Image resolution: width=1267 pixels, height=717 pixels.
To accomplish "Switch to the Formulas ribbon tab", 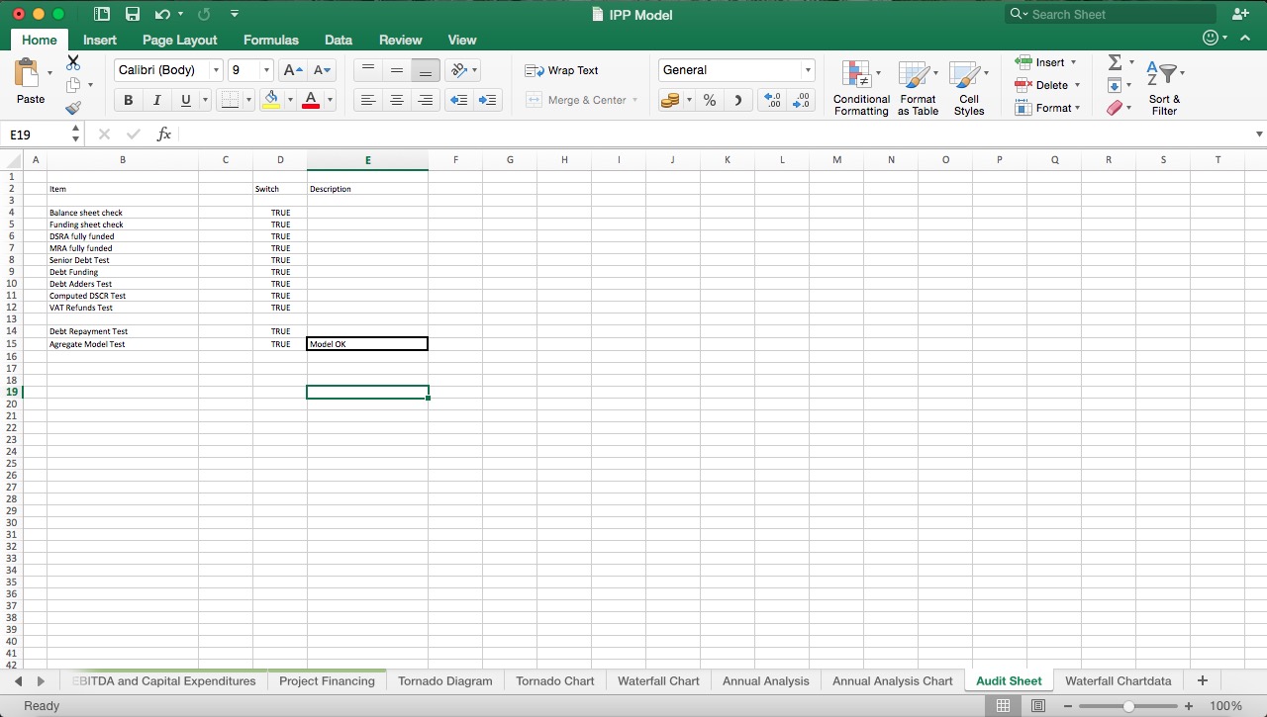I will coord(270,40).
